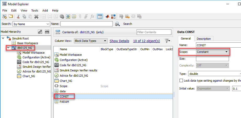Image resolution: width=241 pixels, height=118 pixels.
Task: Select the General tab
Action: tap(186, 38)
